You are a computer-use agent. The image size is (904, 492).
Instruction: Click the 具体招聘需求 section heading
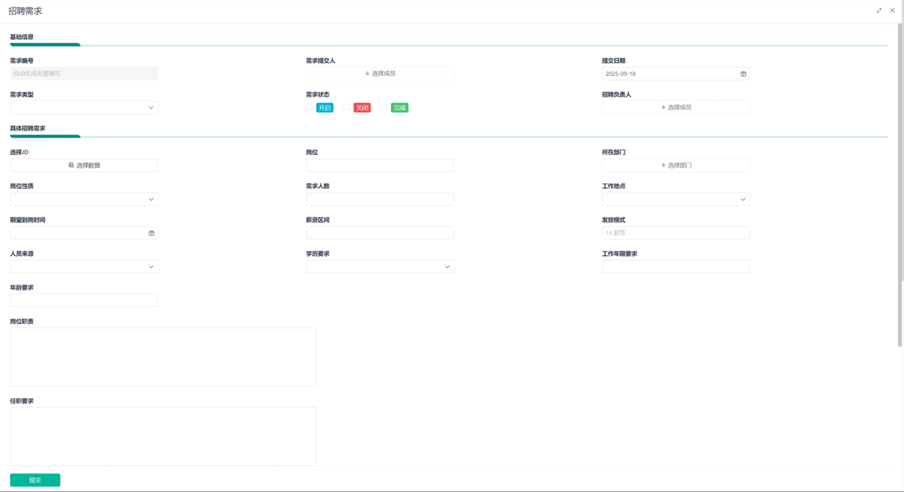(28, 129)
